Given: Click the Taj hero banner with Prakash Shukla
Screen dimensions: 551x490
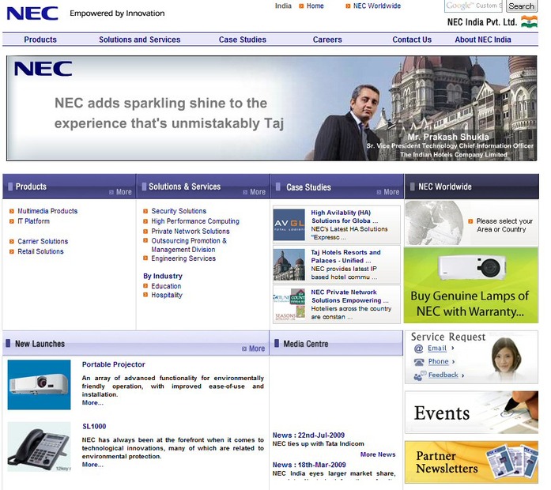Looking at the screenshot, I should (x=272, y=108).
